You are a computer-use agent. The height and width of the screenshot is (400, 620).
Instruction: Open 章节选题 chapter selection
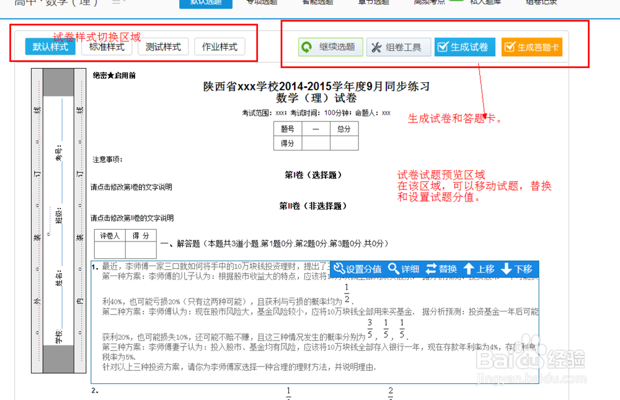coord(372,2)
